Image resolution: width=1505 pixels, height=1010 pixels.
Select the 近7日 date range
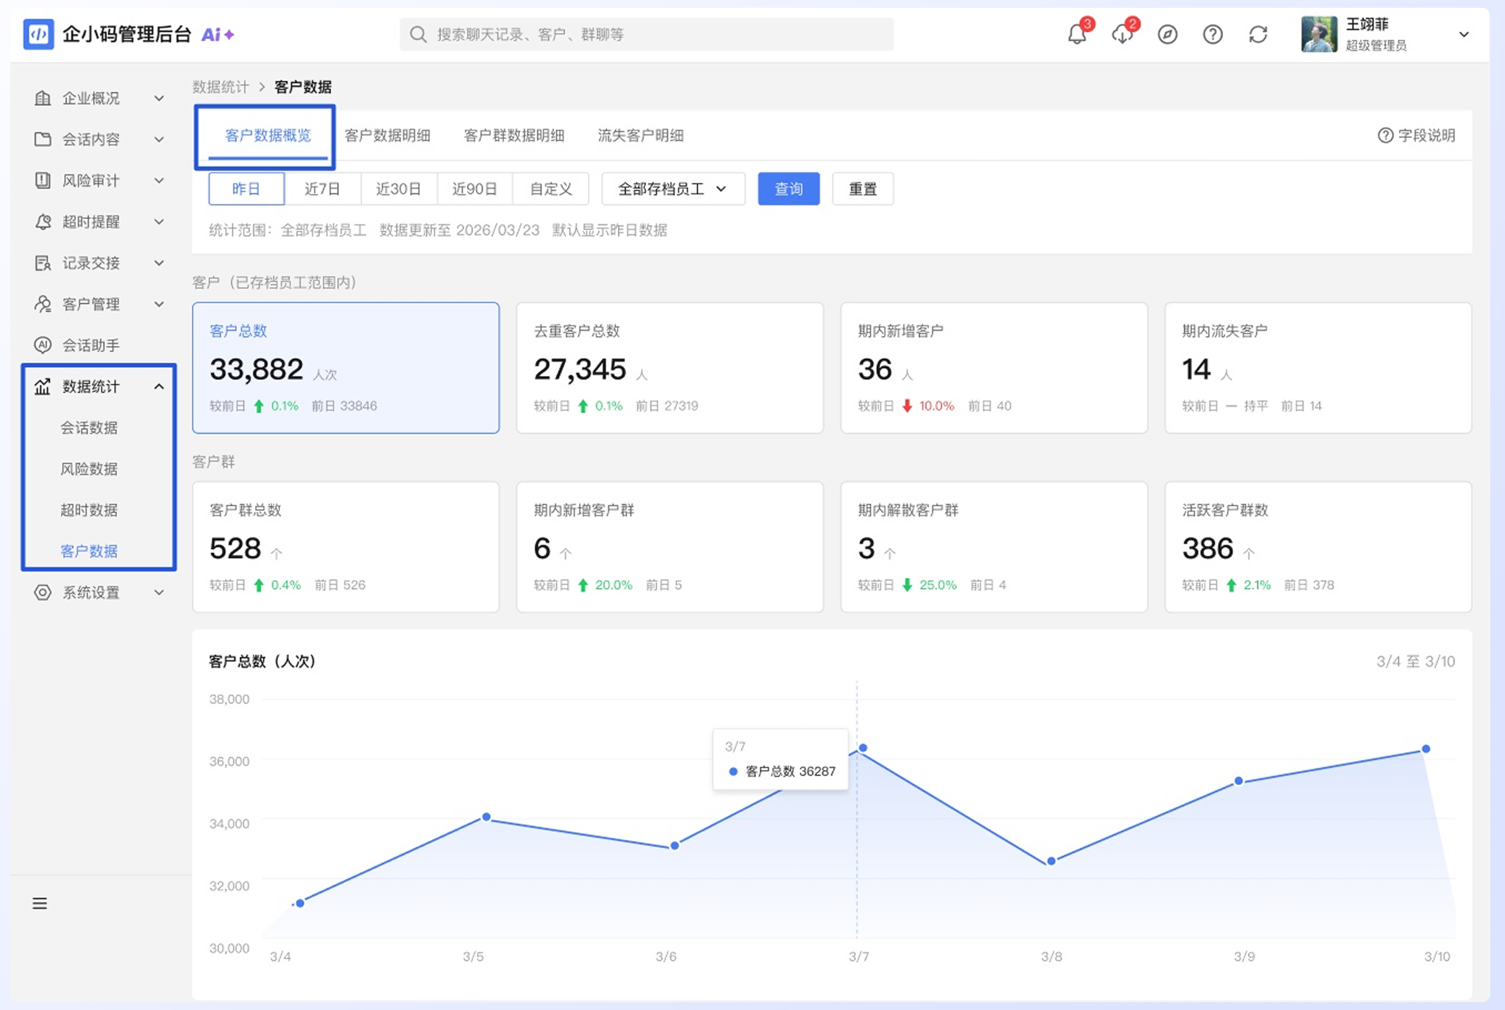(323, 189)
